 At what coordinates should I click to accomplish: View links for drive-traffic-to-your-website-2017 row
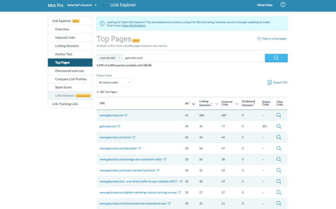click(279, 182)
